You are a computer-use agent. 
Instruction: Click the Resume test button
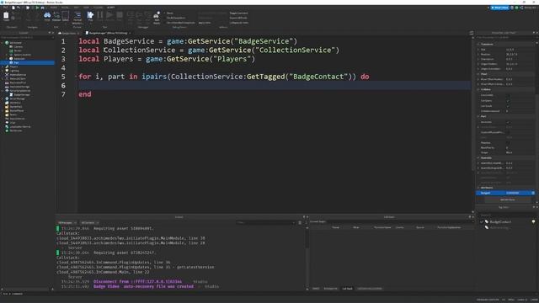109,15
